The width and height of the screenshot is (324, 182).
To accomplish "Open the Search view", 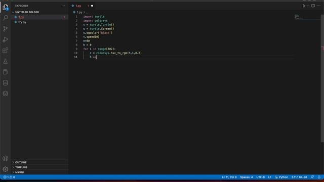I will pyautogui.click(x=6, y=18).
